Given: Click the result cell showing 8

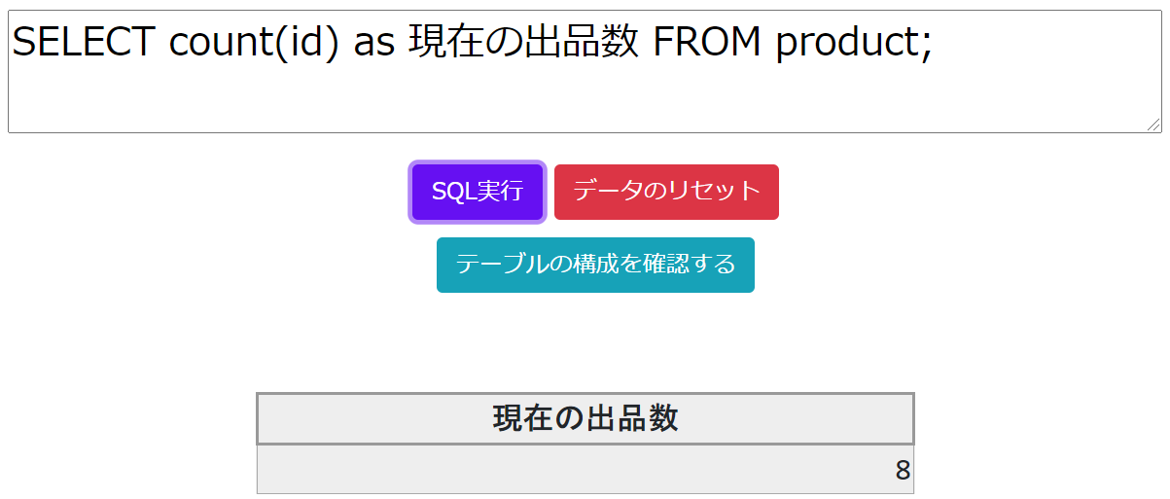Looking at the screenshot, I should click(585, 470).
